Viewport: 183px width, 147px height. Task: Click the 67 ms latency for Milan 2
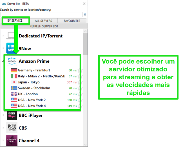(x=73, y=76)
